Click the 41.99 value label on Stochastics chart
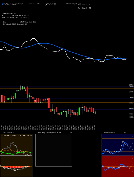 [x=130, y=147]
